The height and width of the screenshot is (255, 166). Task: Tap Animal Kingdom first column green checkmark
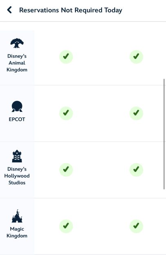(x=66, y=57)
